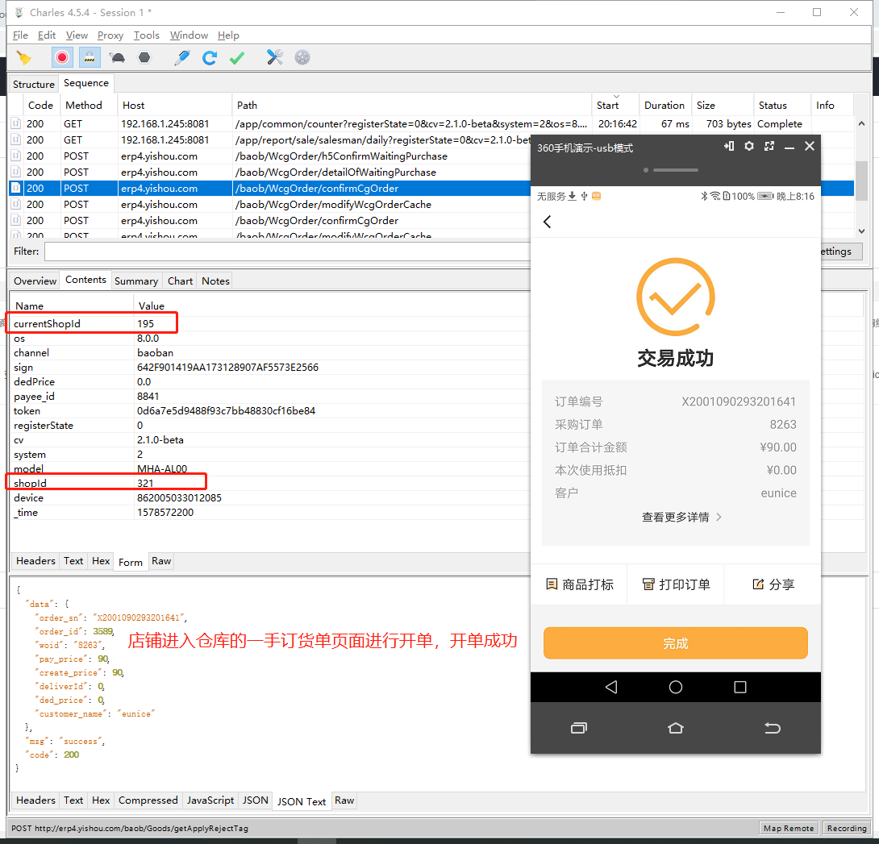This screenshot has height=844, width=879.
Task: Select the payee_id parameter row
Action: [269, 397]
